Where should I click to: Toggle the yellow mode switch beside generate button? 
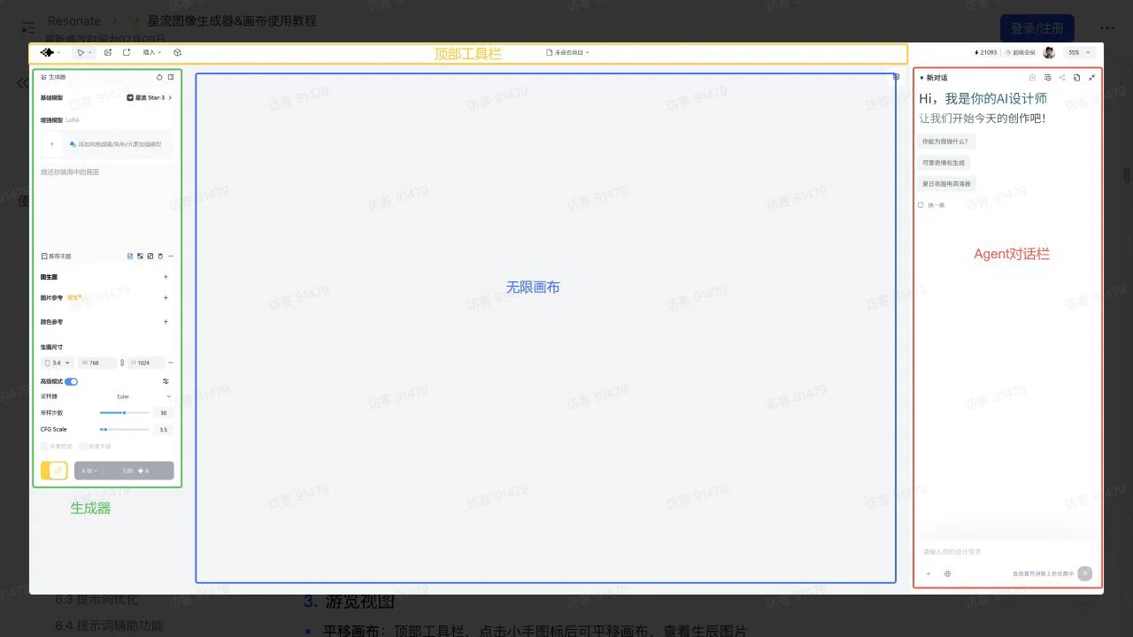(54, 471)
